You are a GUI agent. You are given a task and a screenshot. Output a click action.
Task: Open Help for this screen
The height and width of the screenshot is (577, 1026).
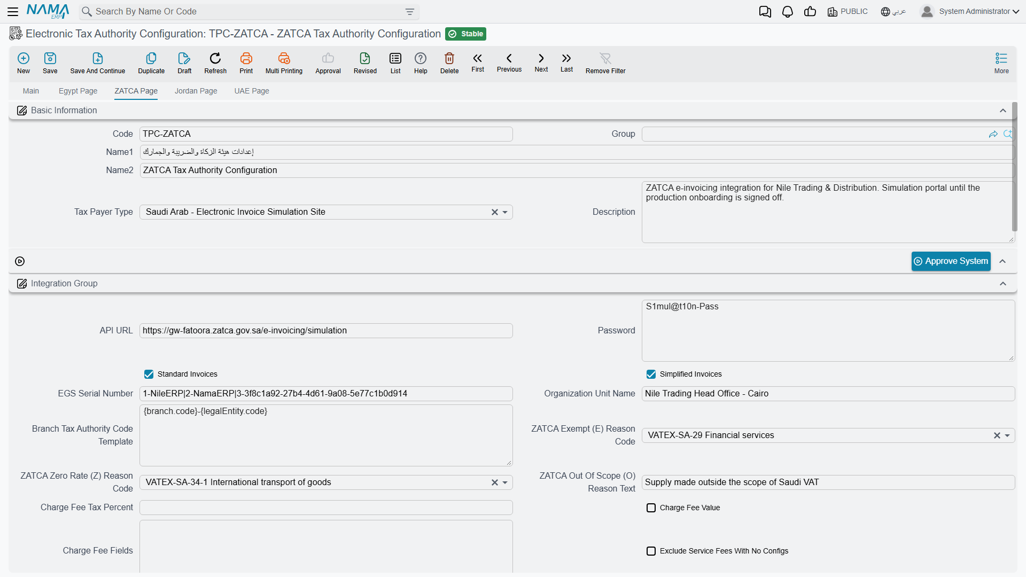click(x=421, y=63)
